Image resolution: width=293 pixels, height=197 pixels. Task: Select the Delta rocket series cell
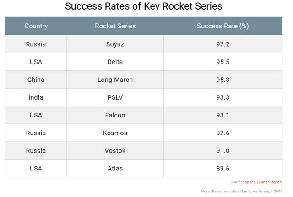click(115, 62)
